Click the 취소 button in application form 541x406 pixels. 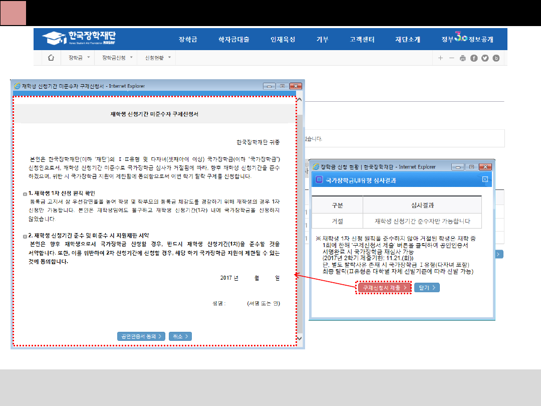click(x=180, y=336)
